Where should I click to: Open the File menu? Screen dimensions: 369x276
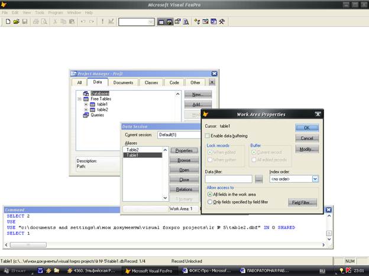[5, 12]
